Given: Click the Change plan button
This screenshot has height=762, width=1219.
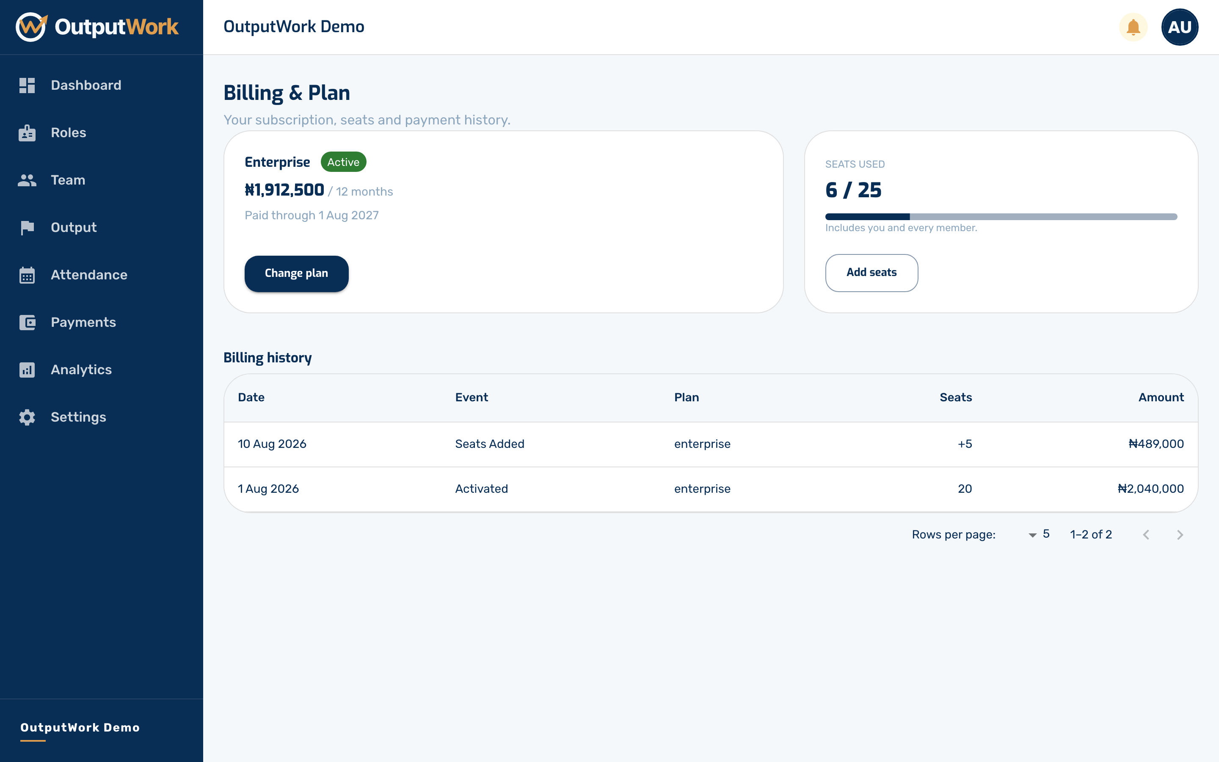Looking at the screenshot, I should click(297, 273).
